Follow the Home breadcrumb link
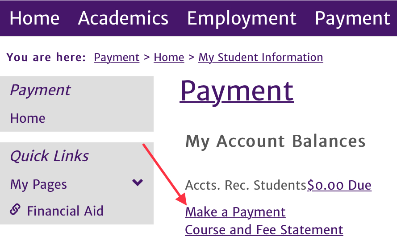The height and width of the screenshot is (245, 397). click(x=169, y=58)
